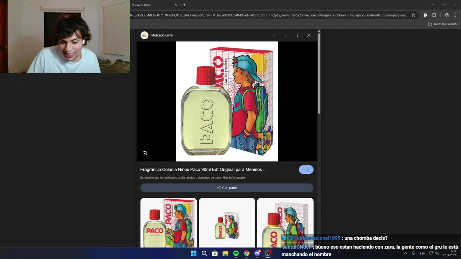
Task: Click the microphone icon in the system tray
Action: tap(413, 253)
